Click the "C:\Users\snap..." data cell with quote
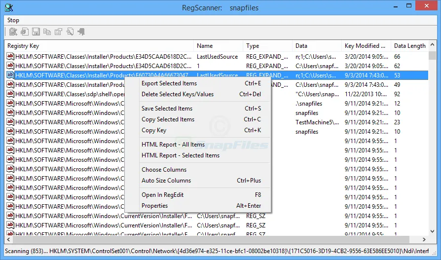Screen dimensions: 441x260 coord(317,94)
